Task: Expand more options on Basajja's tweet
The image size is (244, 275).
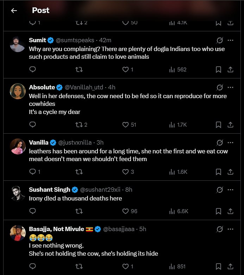Action: tap(231, 229)
